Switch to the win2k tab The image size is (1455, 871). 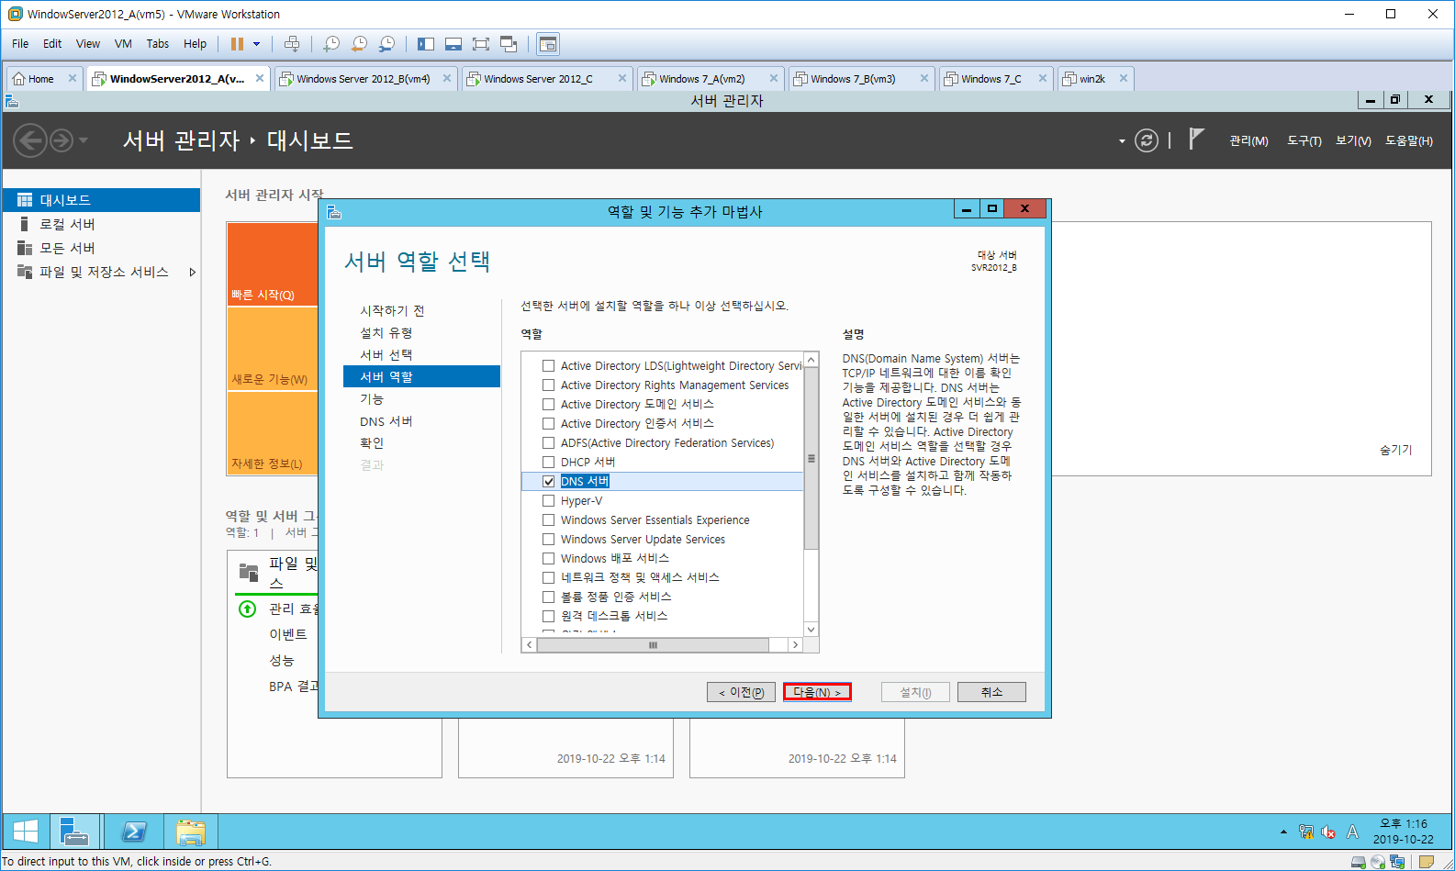click(1091, 79)
